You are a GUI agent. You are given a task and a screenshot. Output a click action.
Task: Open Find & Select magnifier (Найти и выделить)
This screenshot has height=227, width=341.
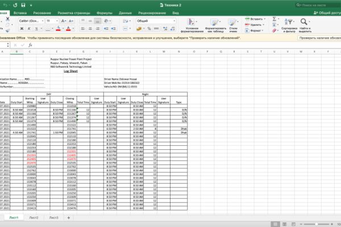[305, 25]
